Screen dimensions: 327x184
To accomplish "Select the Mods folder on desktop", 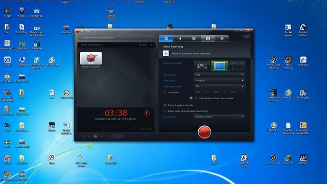I will click(x=214, y=159).
